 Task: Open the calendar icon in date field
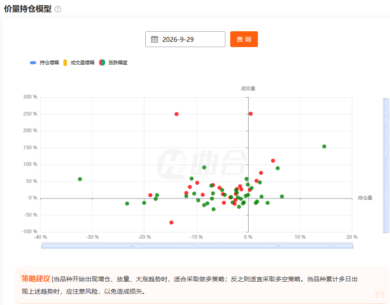[155, 39]
